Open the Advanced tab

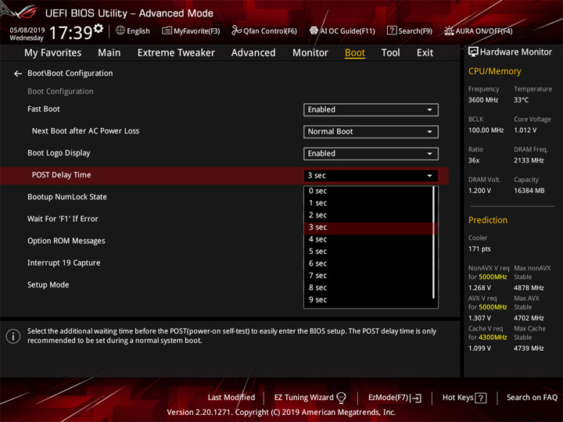click(253, 53)
